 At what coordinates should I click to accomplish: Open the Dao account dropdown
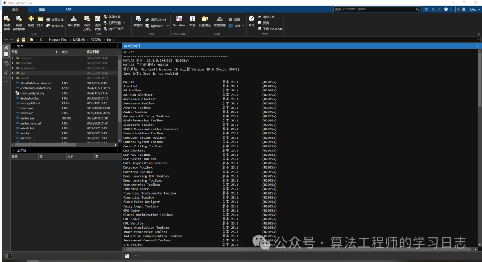point(475,9)
